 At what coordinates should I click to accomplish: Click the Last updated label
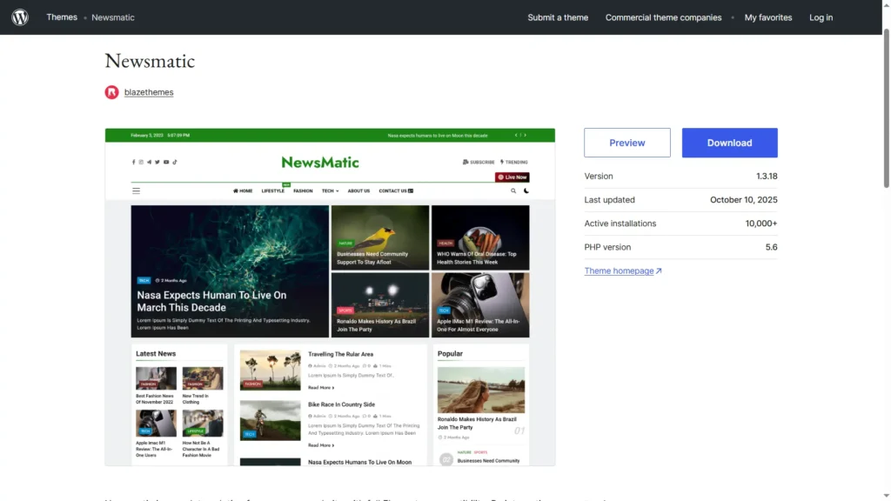pyautogui.click(x=609, y=200)
